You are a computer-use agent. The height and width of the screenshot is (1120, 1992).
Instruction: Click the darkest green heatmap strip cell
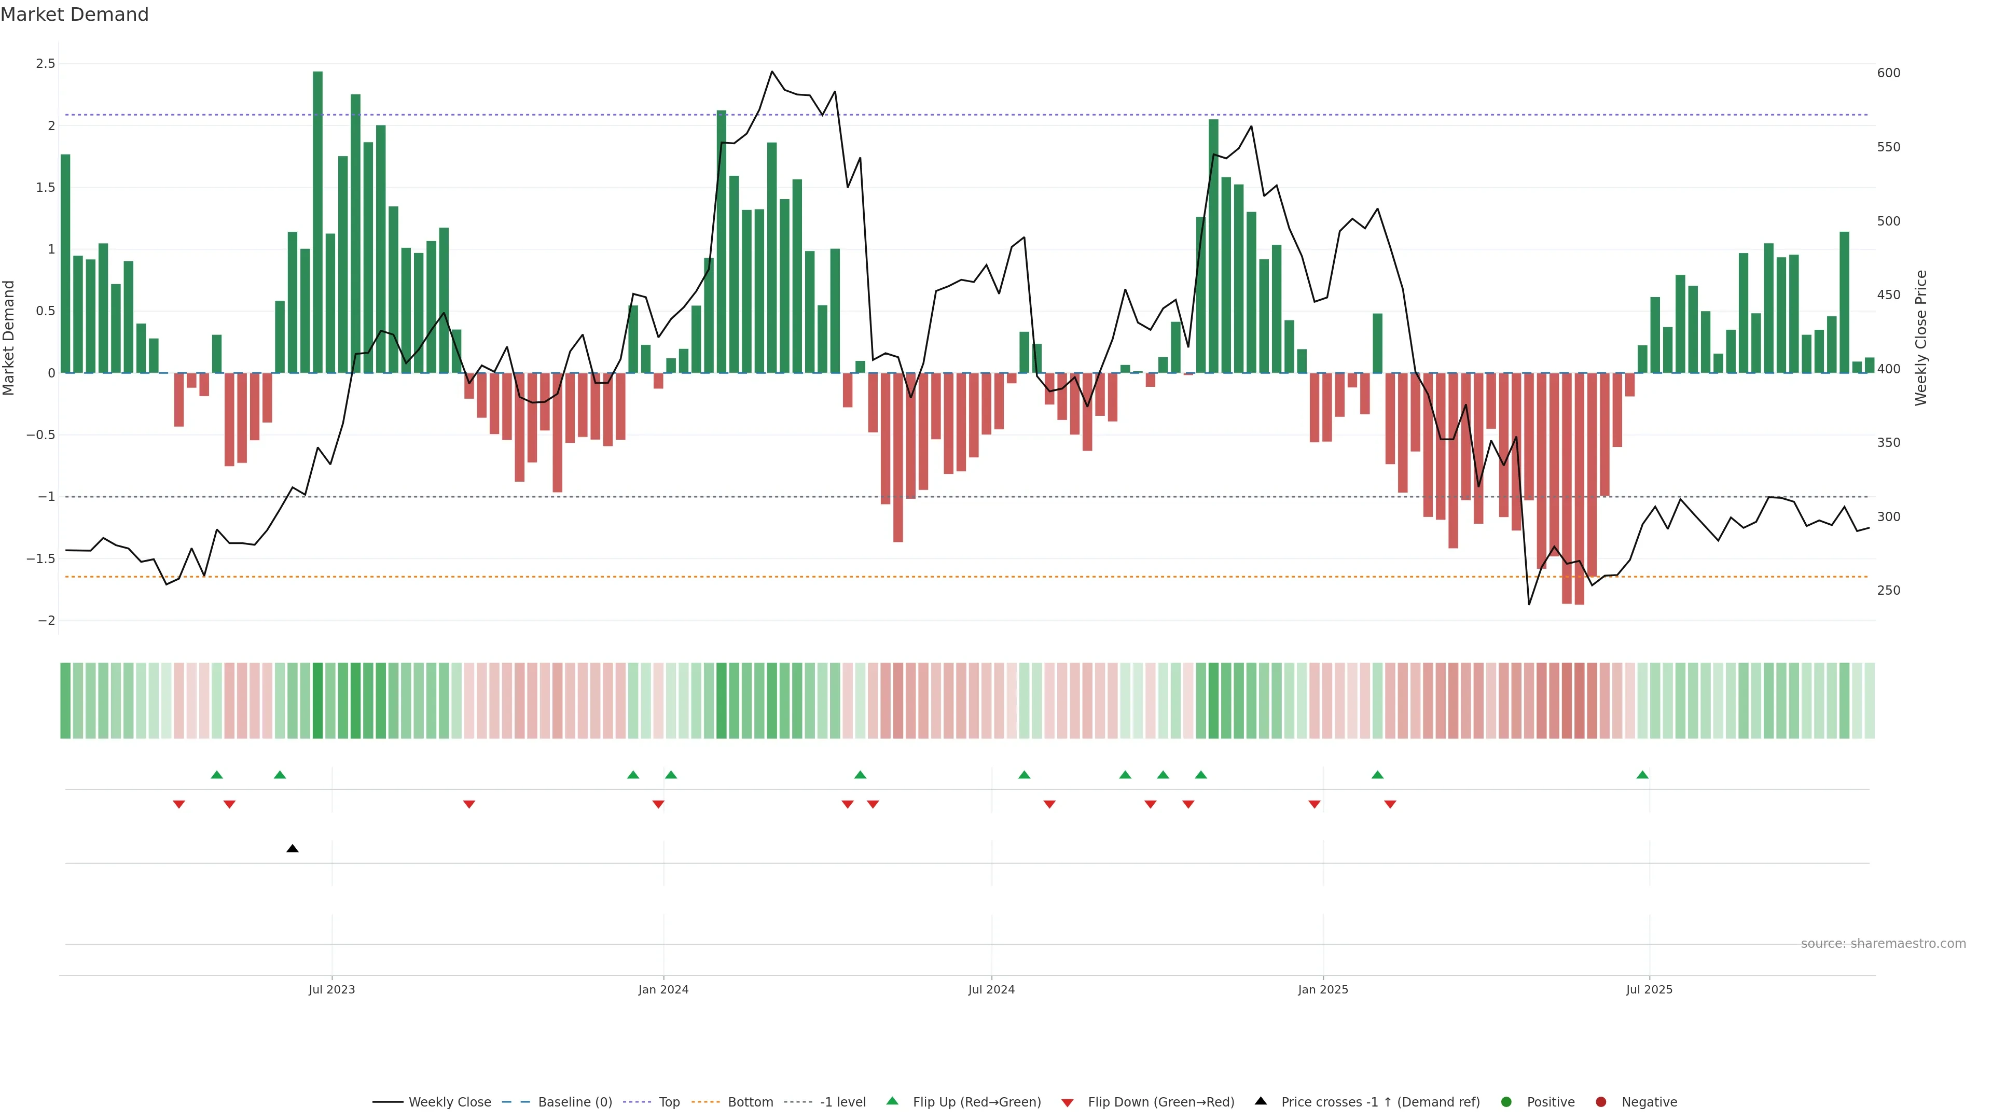tap(318, 701)
